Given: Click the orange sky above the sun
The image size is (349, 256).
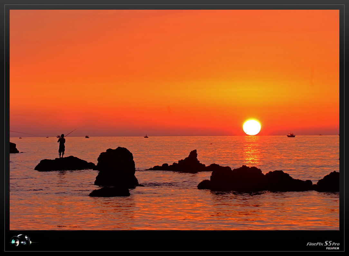Looking at the screenshot, I should (251, 81).
